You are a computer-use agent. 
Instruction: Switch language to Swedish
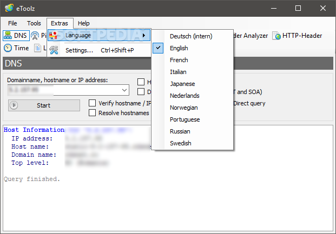(192, 143)
